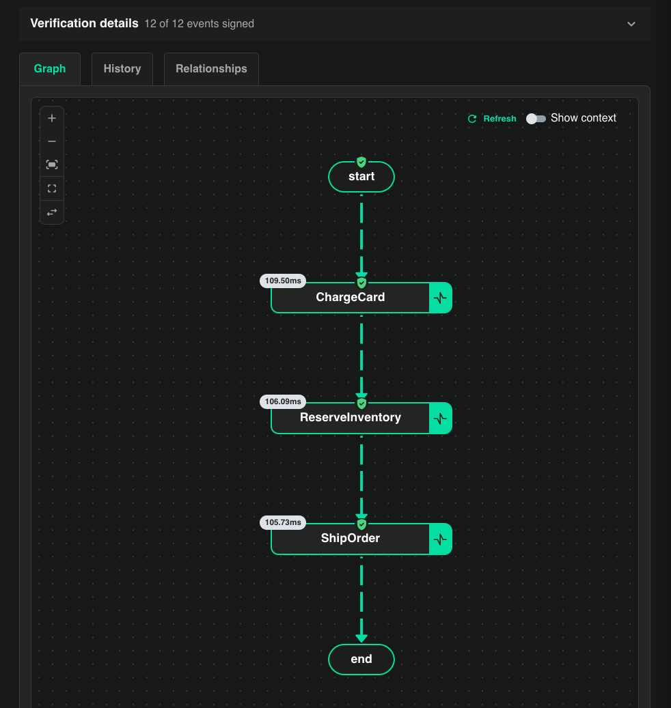Open ShipOrder activity pulse icon
The width and height of the screenshot is (671, 708).
coord(441,539)
